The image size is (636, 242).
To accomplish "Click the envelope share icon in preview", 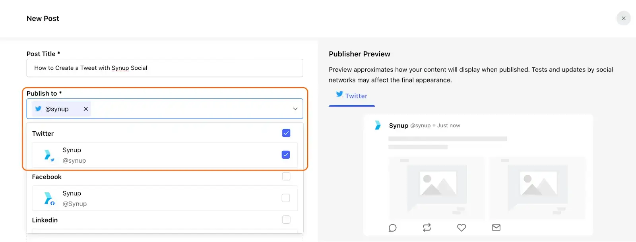I will (496, 228).
